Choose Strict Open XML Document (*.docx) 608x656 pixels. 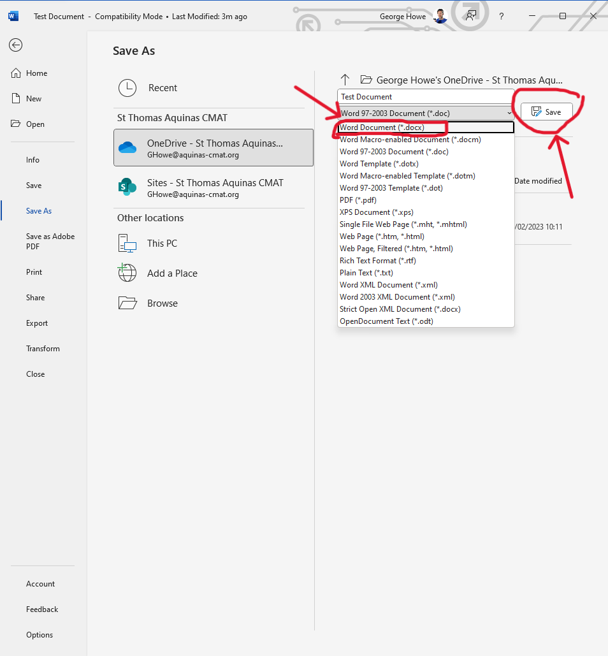coord(426,309)
